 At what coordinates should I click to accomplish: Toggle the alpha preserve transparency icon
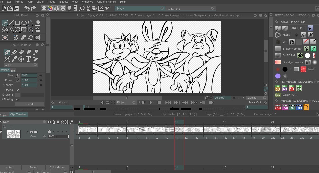pos(63,122)
